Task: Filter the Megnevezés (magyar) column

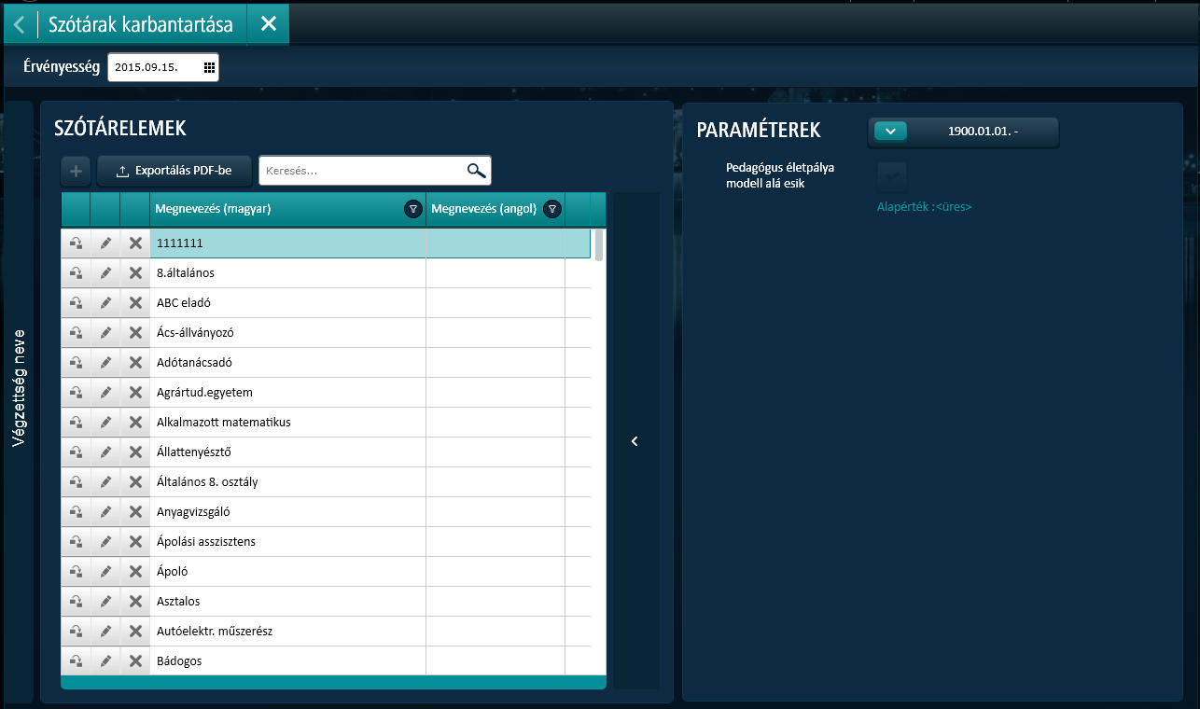Action: (x=412, y=209)
